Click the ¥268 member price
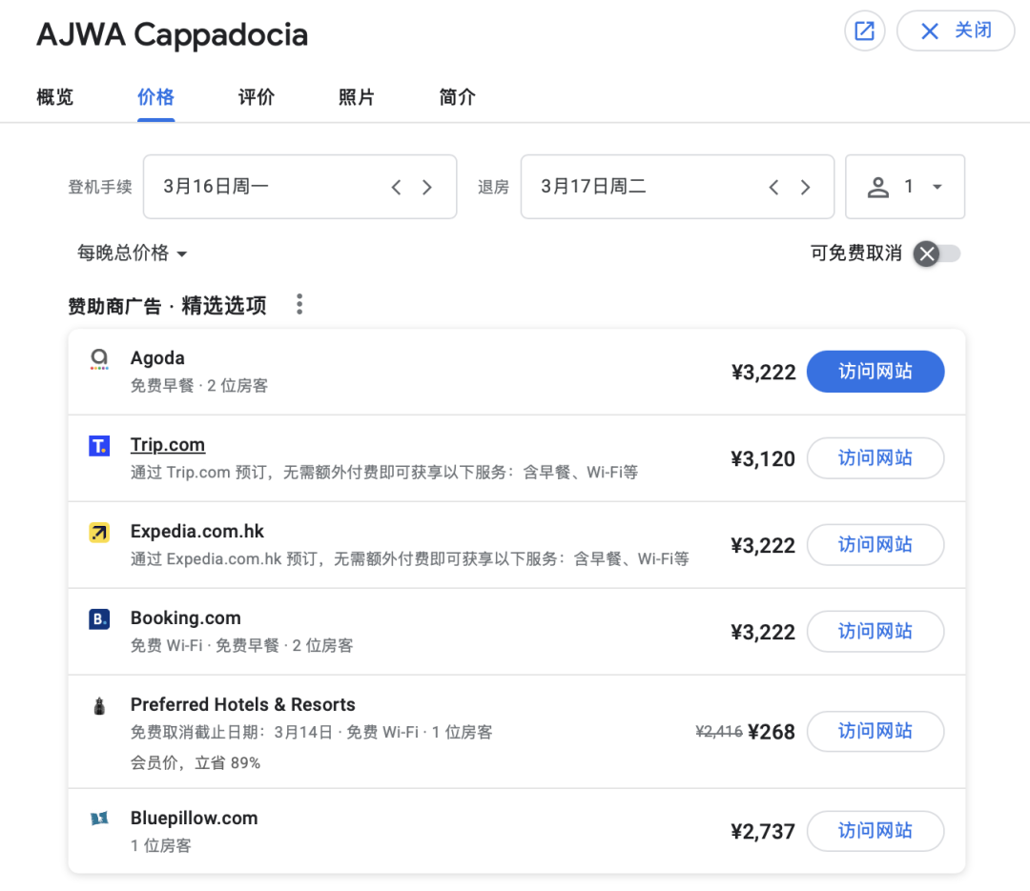The width and height of the screenshot is (1030, 891). click(772, 732)
